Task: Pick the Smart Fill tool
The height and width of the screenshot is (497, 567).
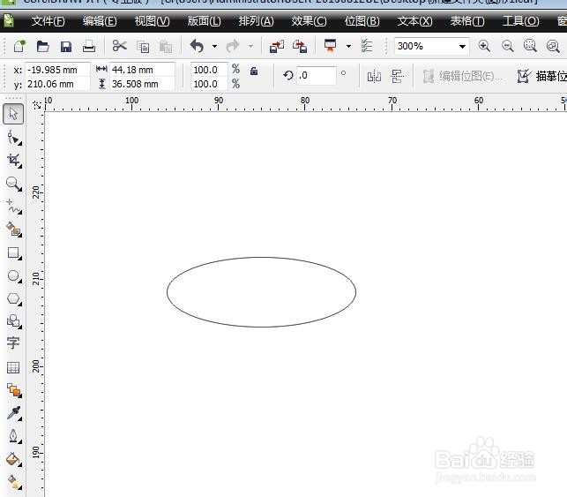Action: 14,230
